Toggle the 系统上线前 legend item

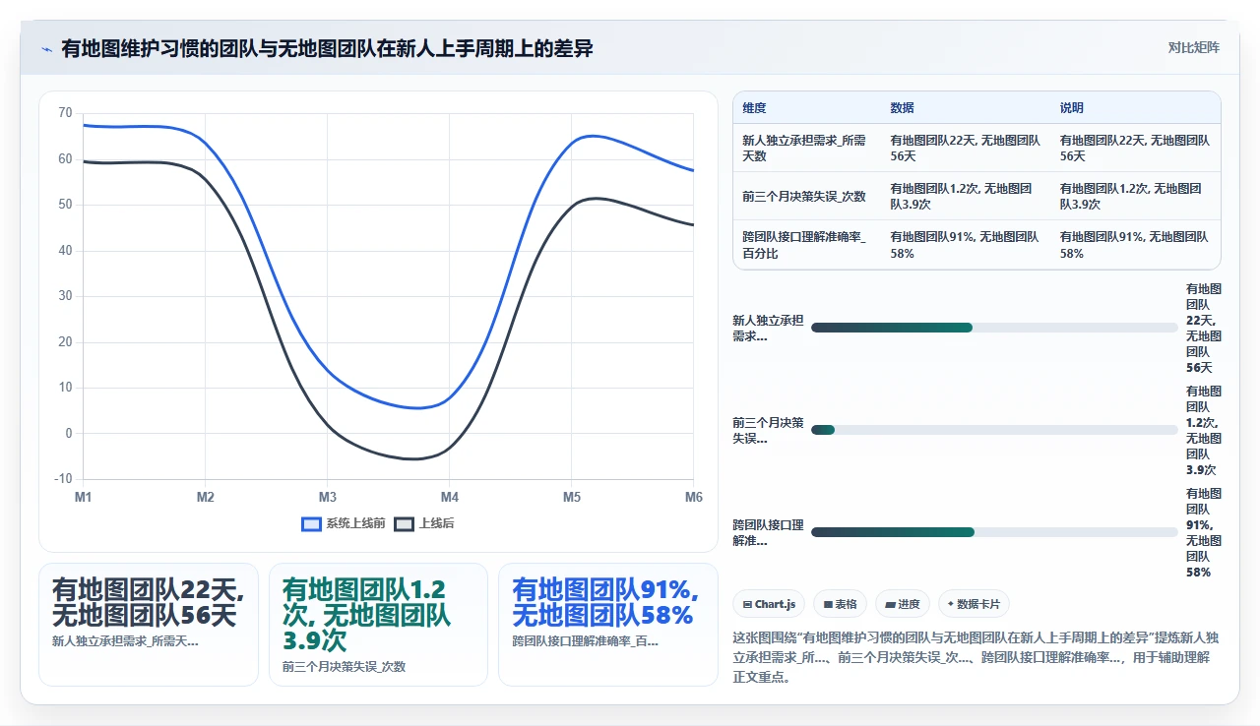[x=344, y=523]
